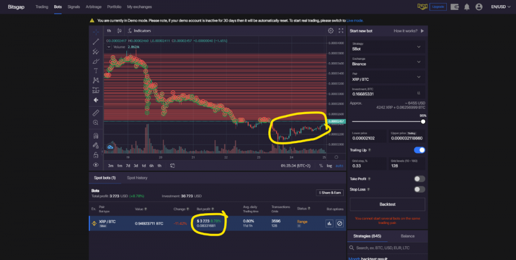Open bot statistics chart icon

(329, 223)
